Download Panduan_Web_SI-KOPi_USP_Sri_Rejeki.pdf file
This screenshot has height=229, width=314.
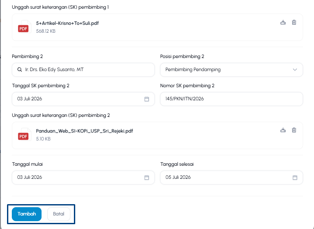[x=283, y=130]
